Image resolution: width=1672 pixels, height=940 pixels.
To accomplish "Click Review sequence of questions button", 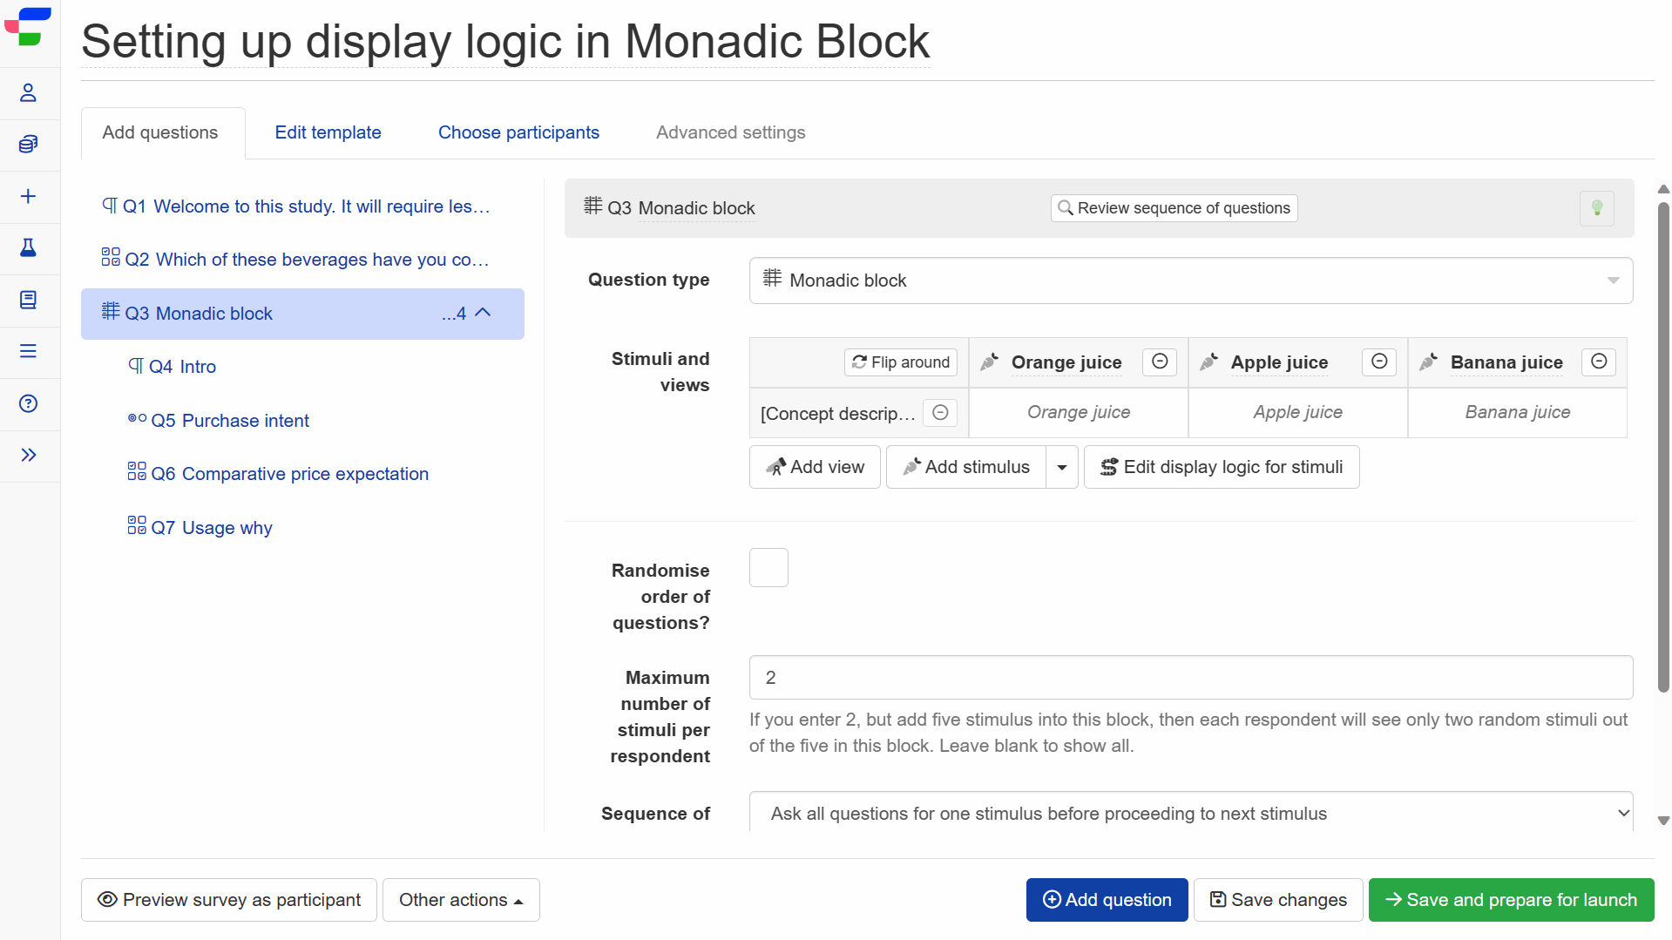I will point(1174,208).
